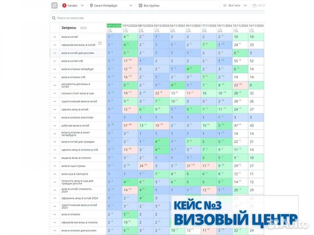Select the 16/11/2024 date column header
The height and width of the screenshot is (235, 314).
(225, 26)
